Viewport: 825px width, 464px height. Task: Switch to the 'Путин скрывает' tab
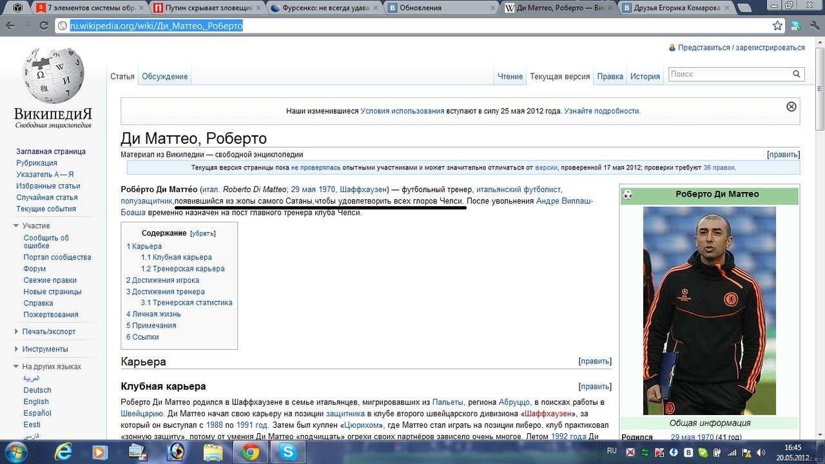pos(206,8)
